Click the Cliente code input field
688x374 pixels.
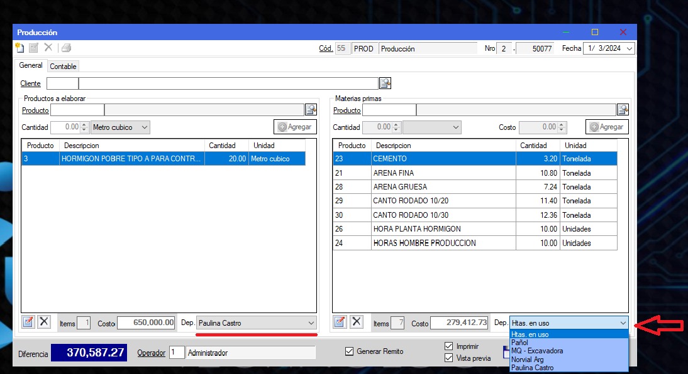[x=62, y=83]
